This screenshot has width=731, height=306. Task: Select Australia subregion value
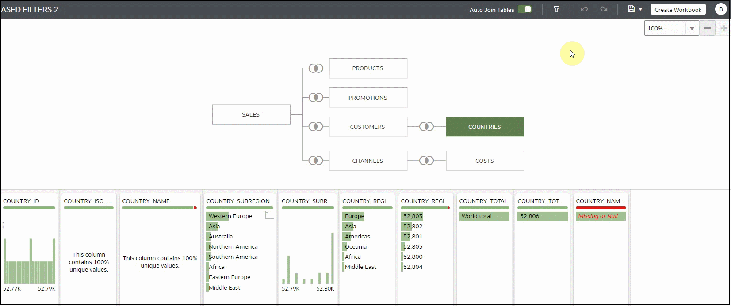pyautogui.click(x=221, y=236)
